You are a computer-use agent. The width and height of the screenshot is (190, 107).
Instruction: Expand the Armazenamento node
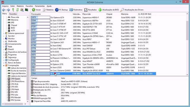pos(4,44)
